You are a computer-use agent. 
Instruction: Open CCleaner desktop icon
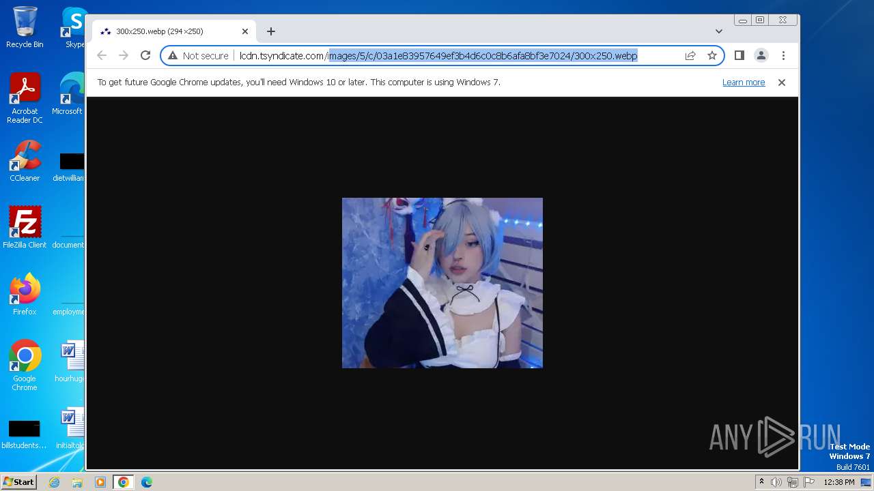coord(25,161)
